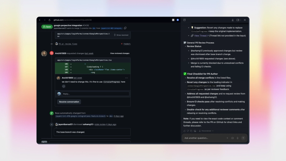Toggle the sidebar layout icon in assistant panel
This screenshot has height=161, width=286.
(x=238, y=20)
